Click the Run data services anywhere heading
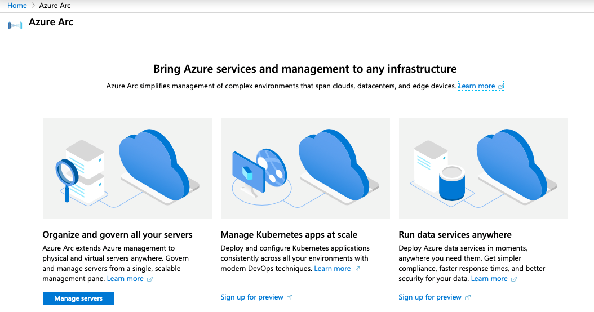The width and height of the screenshot is (594, 312). [x=455, y=235]
